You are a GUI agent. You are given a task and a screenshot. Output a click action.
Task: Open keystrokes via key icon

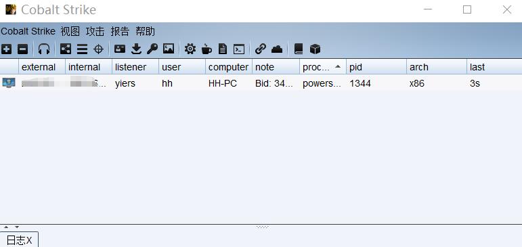(152, 49)
